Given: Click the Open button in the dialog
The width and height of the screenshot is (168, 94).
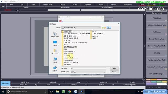Looking at the screenshot, I should coord(114,68).
